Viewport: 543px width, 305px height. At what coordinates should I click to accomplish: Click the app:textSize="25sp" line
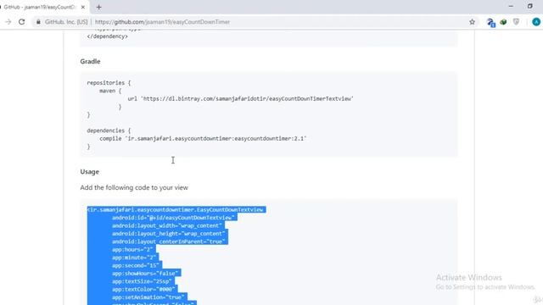pyautogui.click(x=143, y=281)
